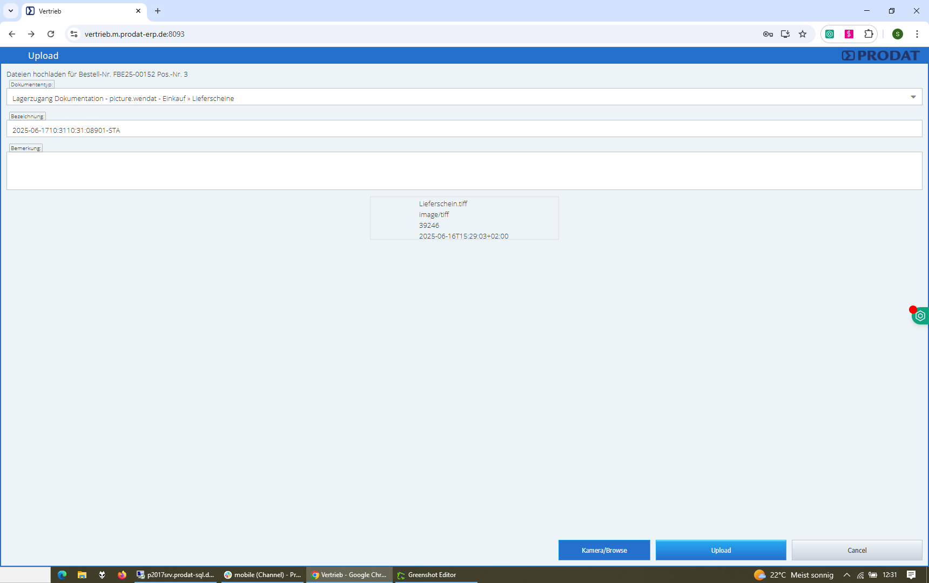
Task: Show hidden system tray icons chevron
Action: (x=847, y=575)
